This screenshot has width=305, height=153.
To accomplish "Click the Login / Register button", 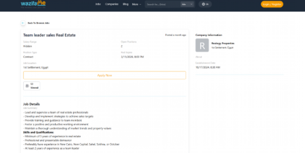I will click(272, 4).
